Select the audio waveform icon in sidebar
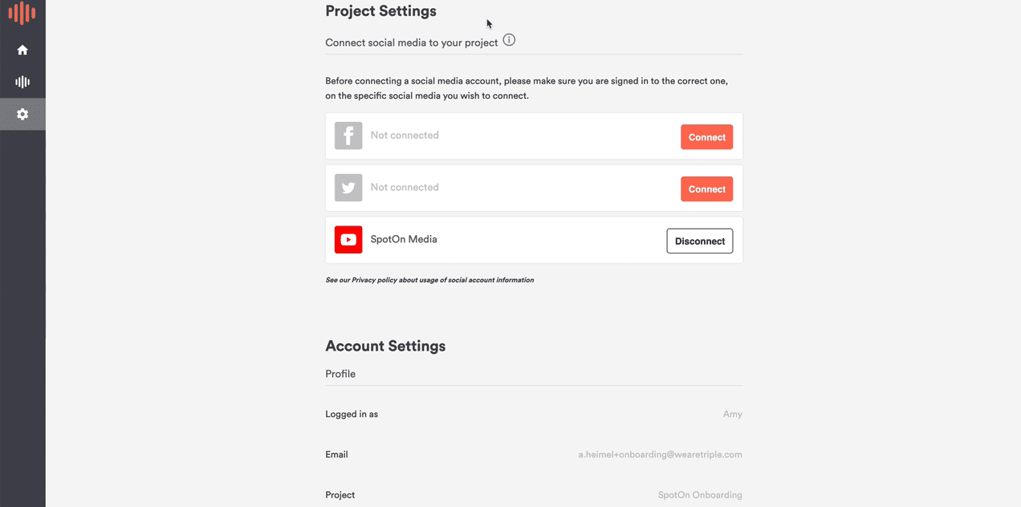 pos(22,81)
